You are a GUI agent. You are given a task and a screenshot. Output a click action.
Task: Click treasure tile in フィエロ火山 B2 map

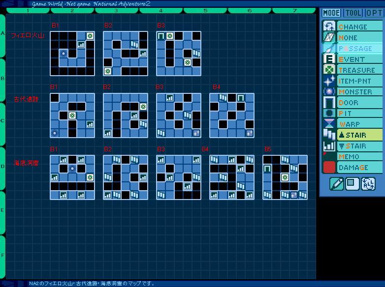click(107, 71)
